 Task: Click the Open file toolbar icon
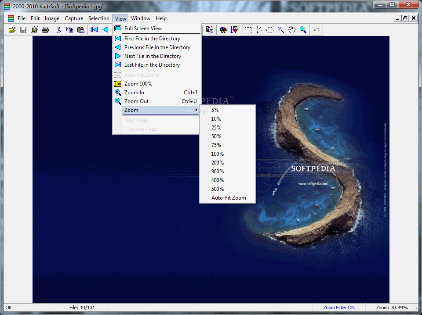tap(12, 30)
